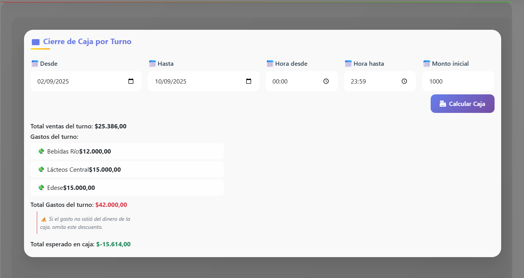Click the icon beside the Monto inicial label

coord(427,64)
